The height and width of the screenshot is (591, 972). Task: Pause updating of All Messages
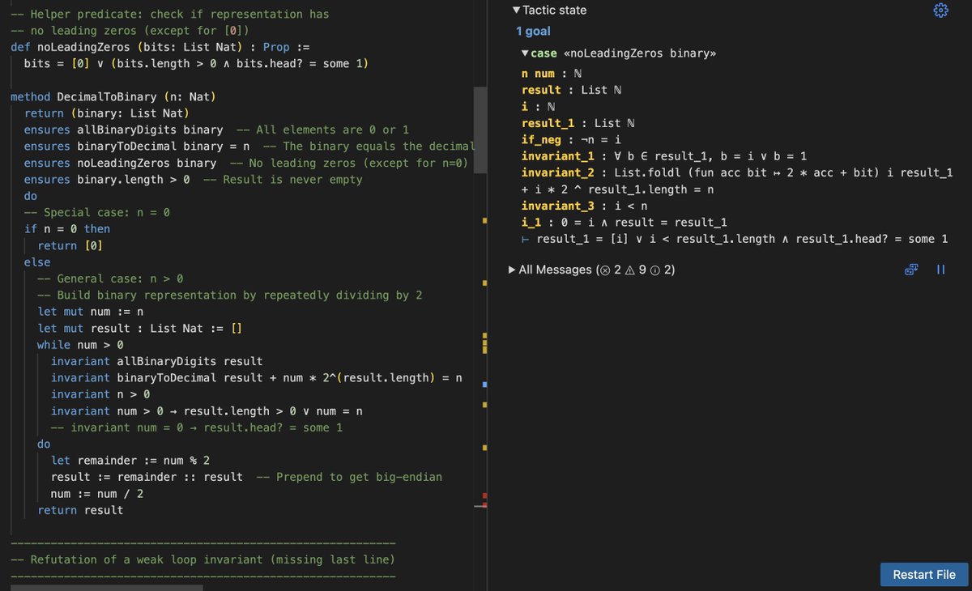coord(940,270)
